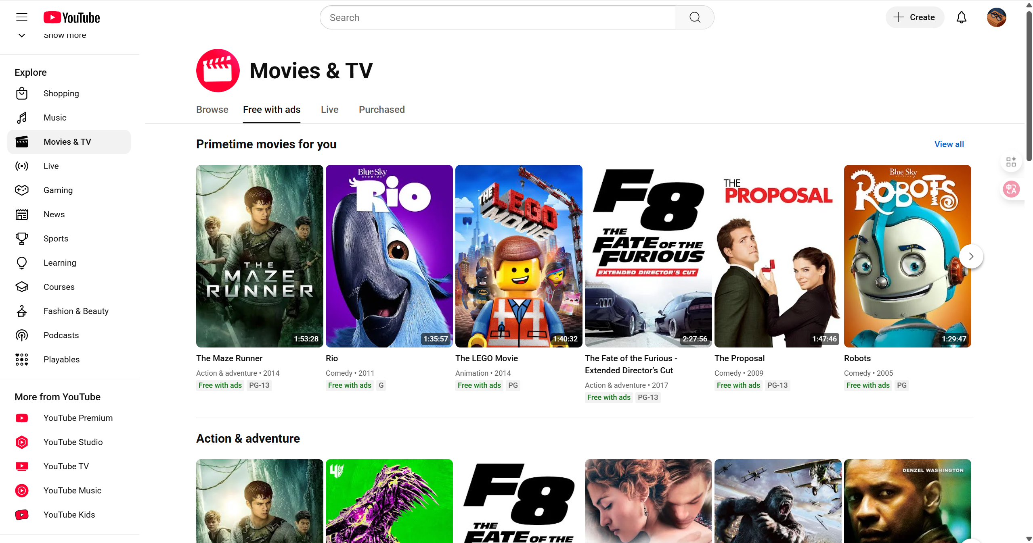Open Music label in the Explore sidebar
This screenshot has height=543, width=1033.
click(x=55, y=118)
